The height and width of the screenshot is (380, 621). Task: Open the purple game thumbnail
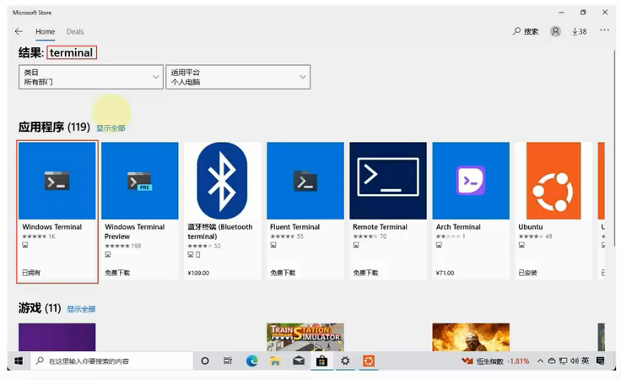pos(57,337)
